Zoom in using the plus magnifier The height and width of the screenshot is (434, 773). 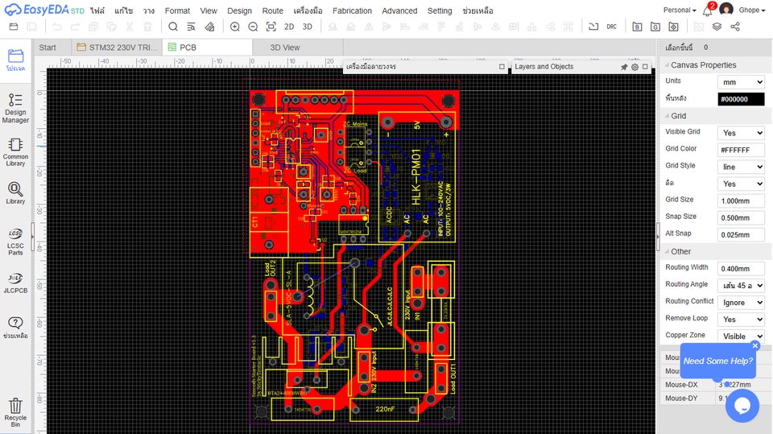coord(235,27)
